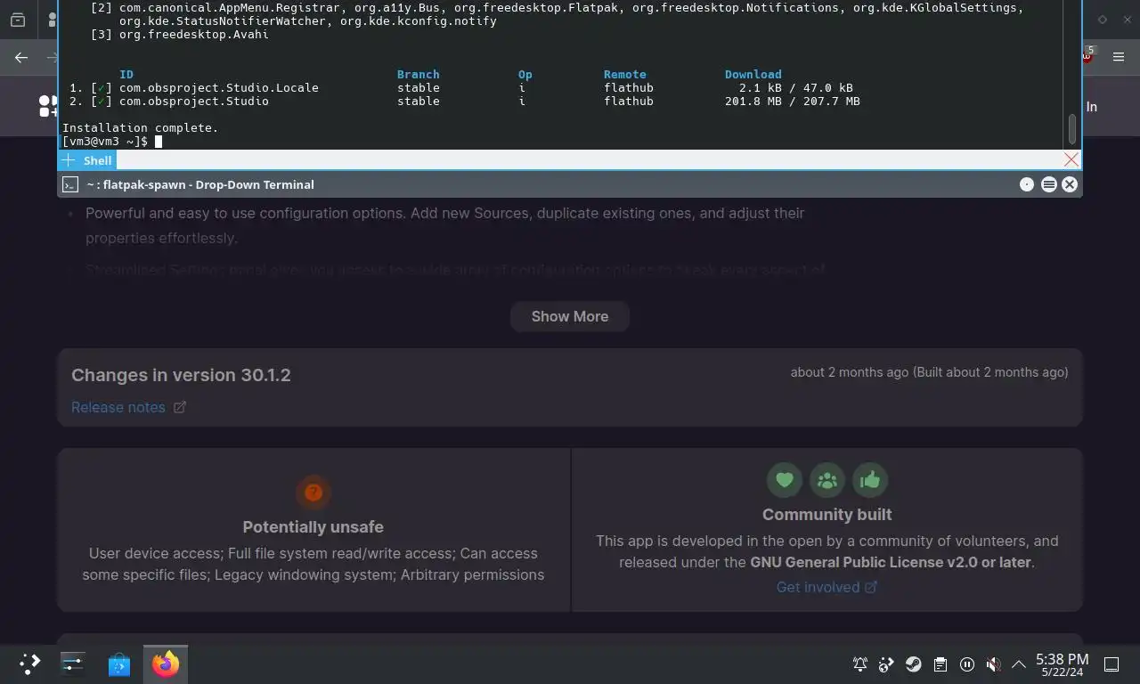Unmute audio via the volume tray icon
This screenshot has height=684, width=1140.
tap(993, 664)
